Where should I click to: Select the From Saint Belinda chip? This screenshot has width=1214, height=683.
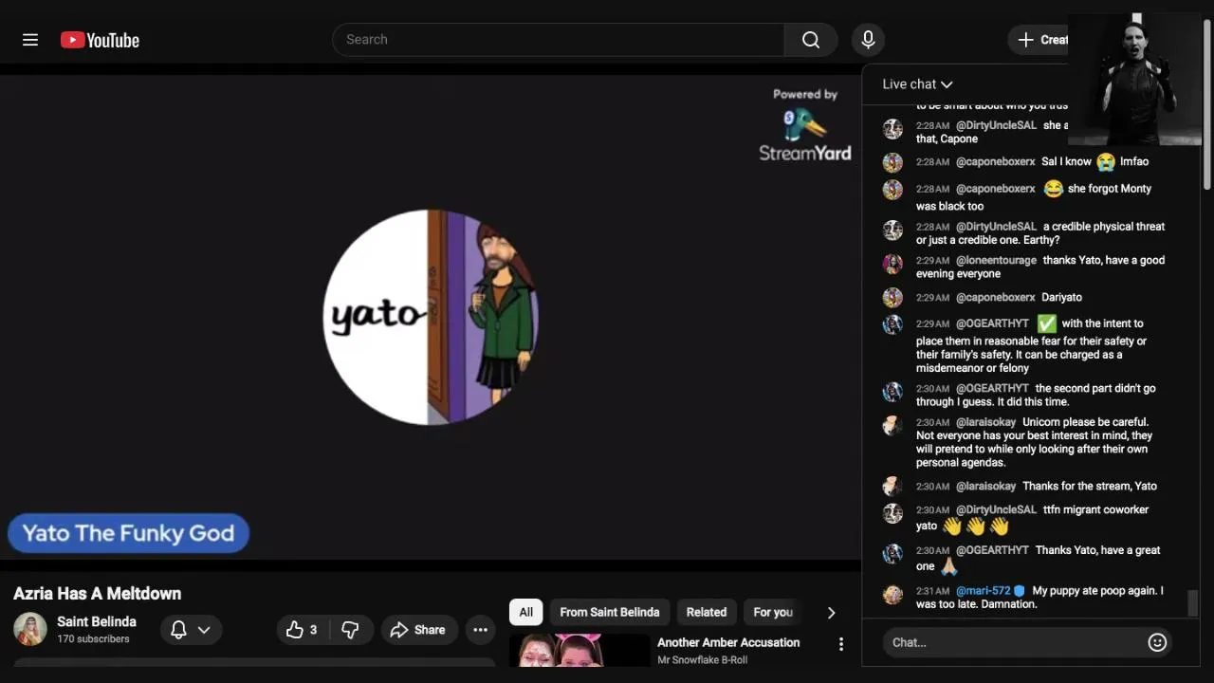click(610, 612)
